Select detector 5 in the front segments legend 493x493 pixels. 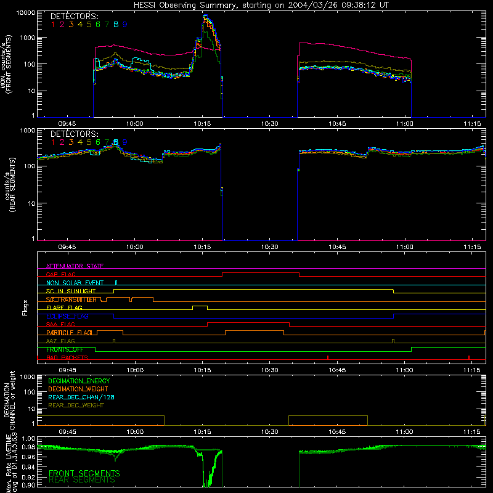[x=89, y=25]
